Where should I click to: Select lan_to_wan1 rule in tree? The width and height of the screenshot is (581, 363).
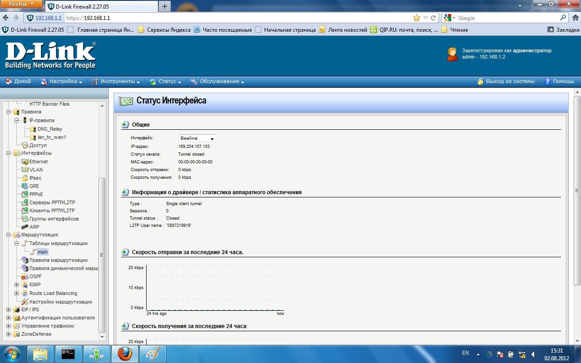tap(52, 137)
